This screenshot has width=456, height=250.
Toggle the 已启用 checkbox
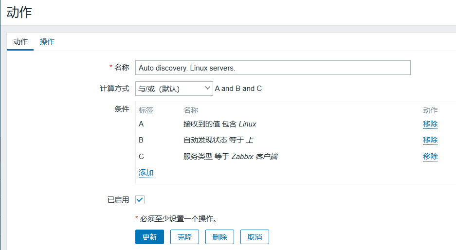pos(140,199)
